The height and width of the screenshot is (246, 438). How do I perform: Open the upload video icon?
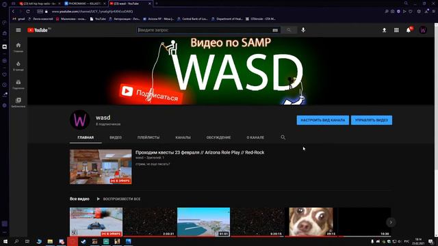coord(385,30)
